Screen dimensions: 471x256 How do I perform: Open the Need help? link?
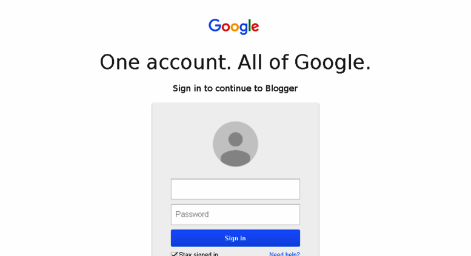click(x=284, y=254)
